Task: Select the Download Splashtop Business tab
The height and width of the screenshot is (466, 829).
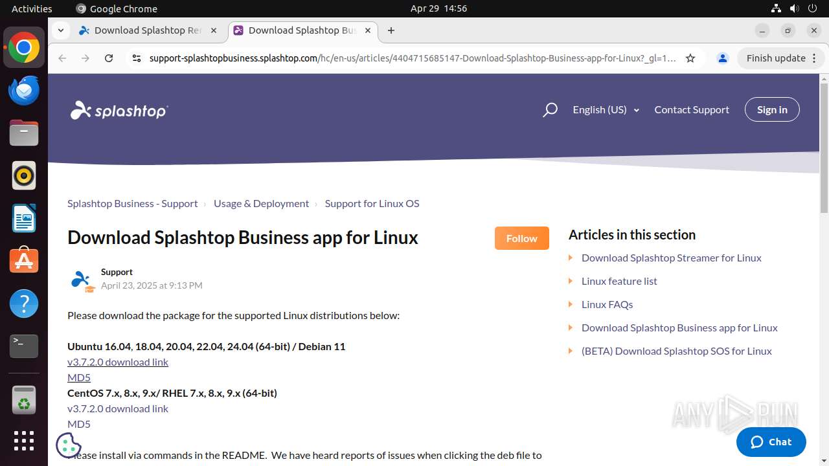Action: [x=302, y=30]
